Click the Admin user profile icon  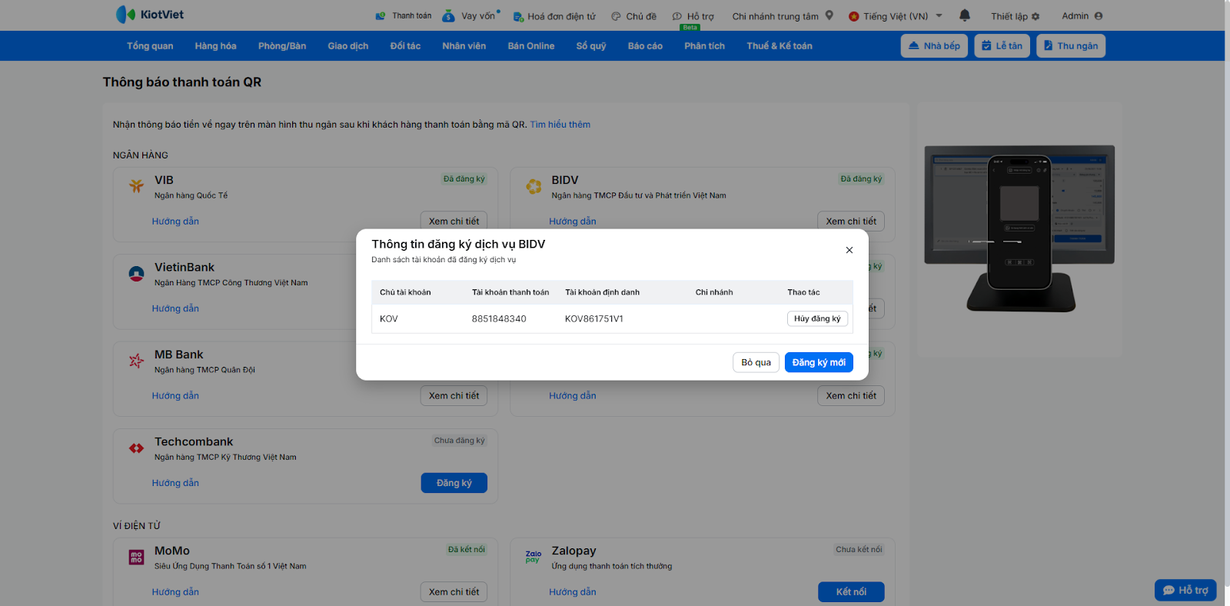coord(1099,16)
